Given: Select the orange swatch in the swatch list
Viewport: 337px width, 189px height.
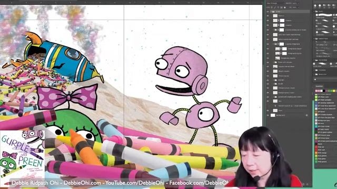Looking at the screenshot, I should pyautogui.click(x=316, y=153).
